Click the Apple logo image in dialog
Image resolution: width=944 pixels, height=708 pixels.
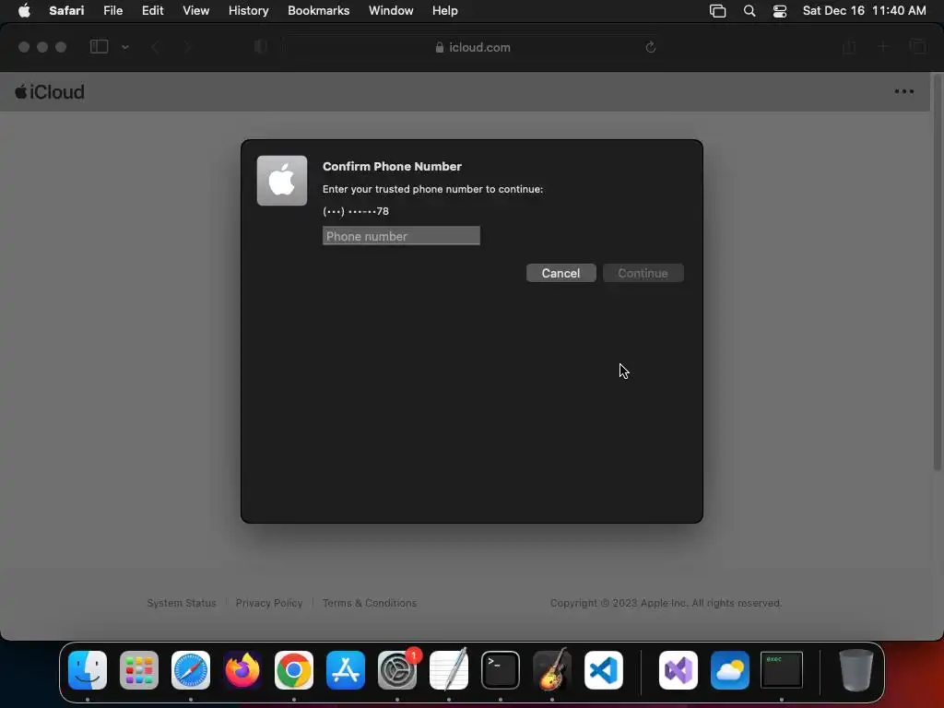[282, 181]
